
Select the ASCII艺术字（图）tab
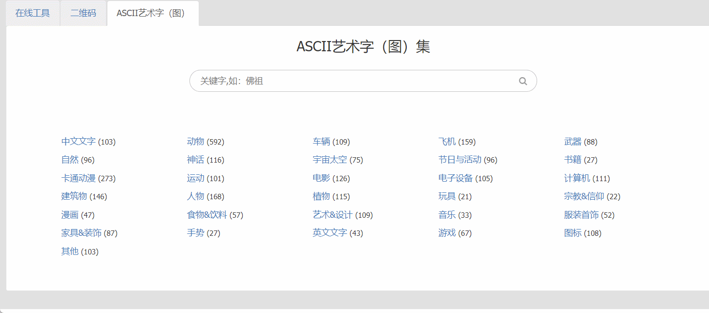pyautogui.click(x=153, y=13)
